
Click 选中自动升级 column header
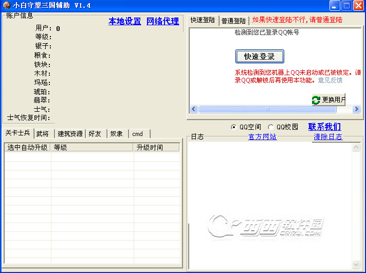pos(28,147)
